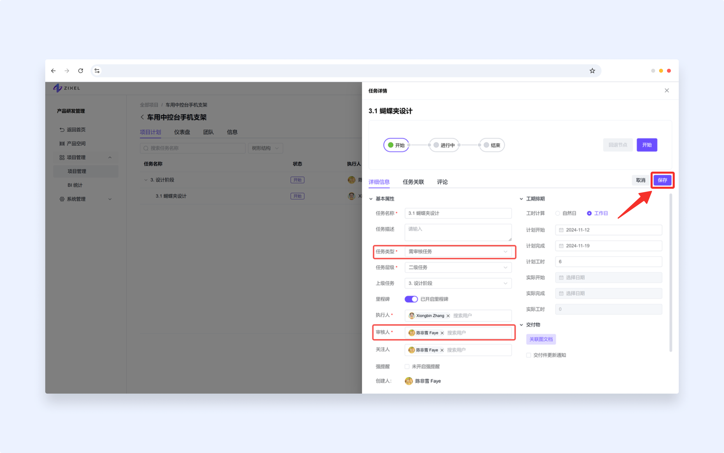Viewport: 724px width, 453px height.
Task: Switch to the 评论 tab
Action: [x=442, y=182]
